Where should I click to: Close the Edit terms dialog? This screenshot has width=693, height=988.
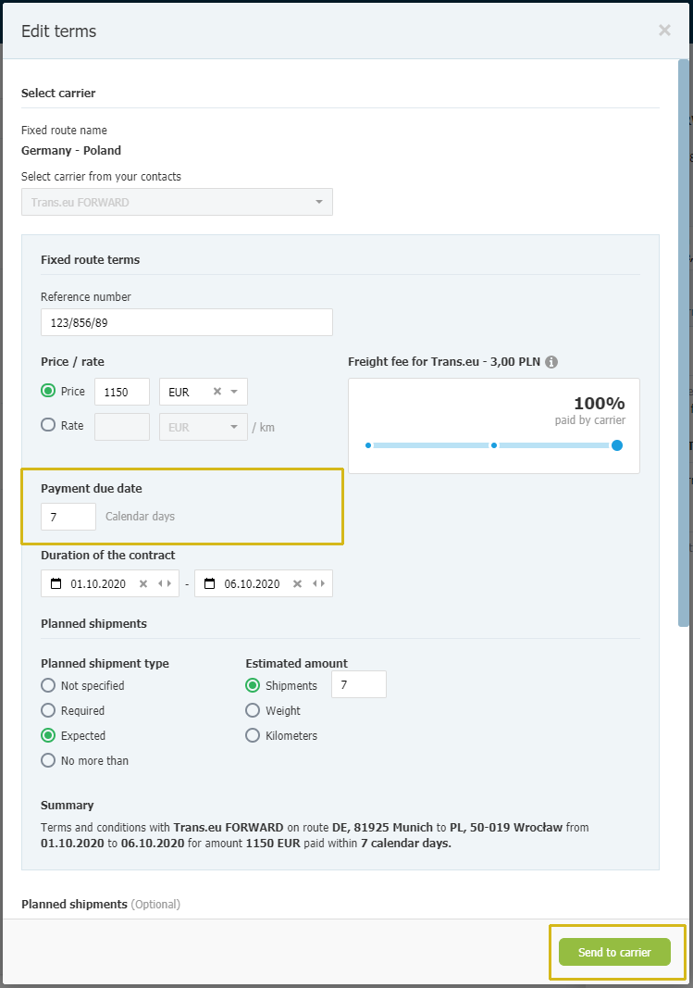(664, 31)
